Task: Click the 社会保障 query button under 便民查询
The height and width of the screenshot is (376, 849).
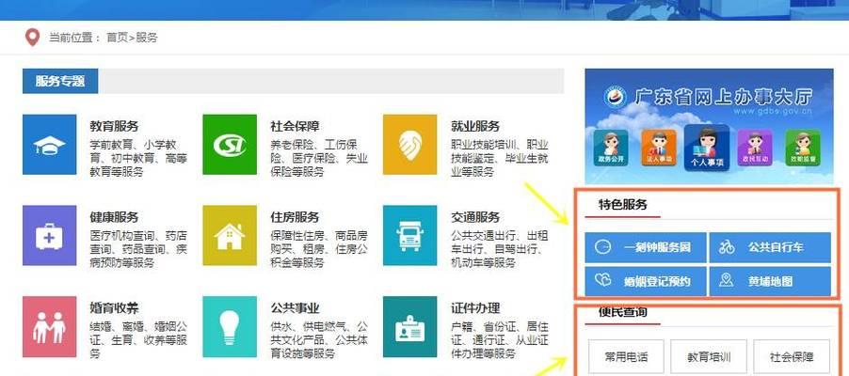Action: [x=792, y=357]
